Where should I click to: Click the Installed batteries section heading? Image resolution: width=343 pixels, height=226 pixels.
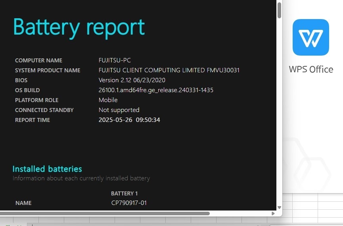47,169
